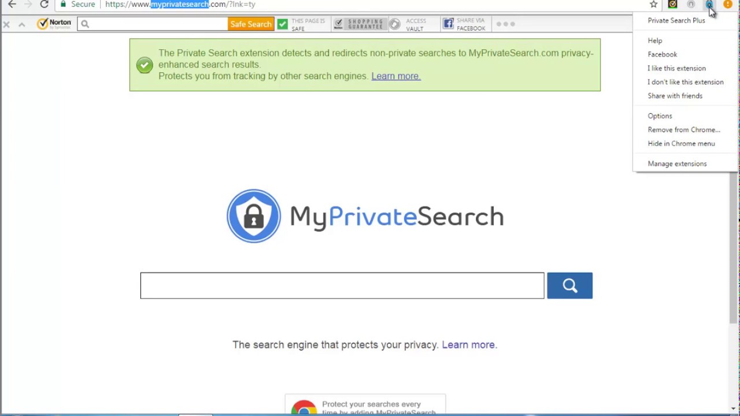Close the Norton toolbar with the X
The width and height of the screenshot is (740, 416).
point(6,24)
